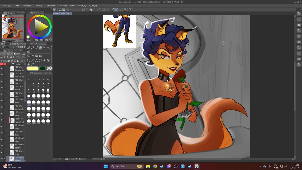The width and height of the screenshot is (302, 170).
Task: Select the sombar layer thumbnail
Action: [12, 159]
